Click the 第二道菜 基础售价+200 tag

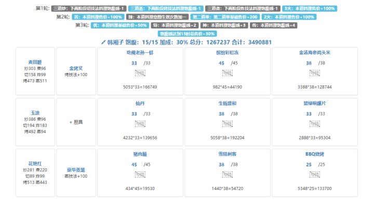click(225, 17)
